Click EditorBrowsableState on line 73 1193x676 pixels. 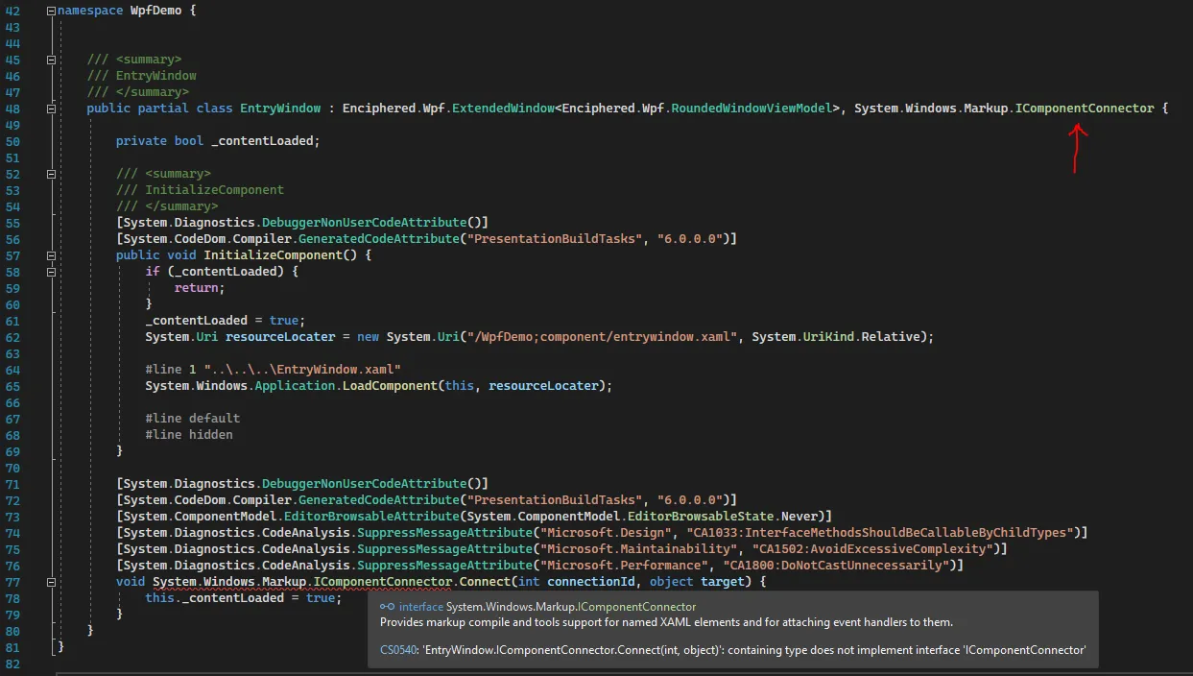[701, 517]
